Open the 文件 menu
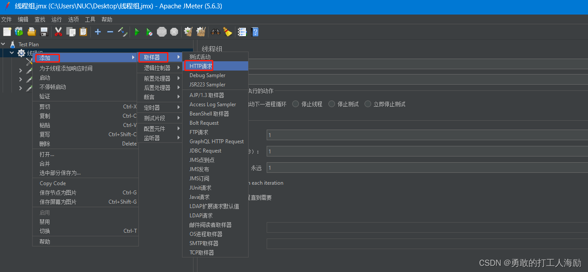The height and width of the screenshot is (272, 588). 6,19
